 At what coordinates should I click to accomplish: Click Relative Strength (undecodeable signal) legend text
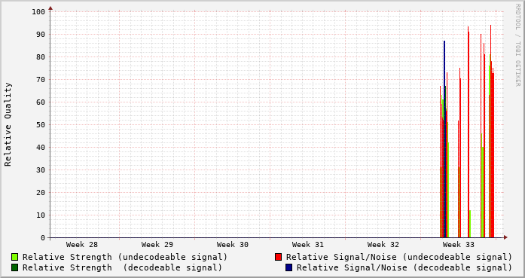click(x=125, y=257)
